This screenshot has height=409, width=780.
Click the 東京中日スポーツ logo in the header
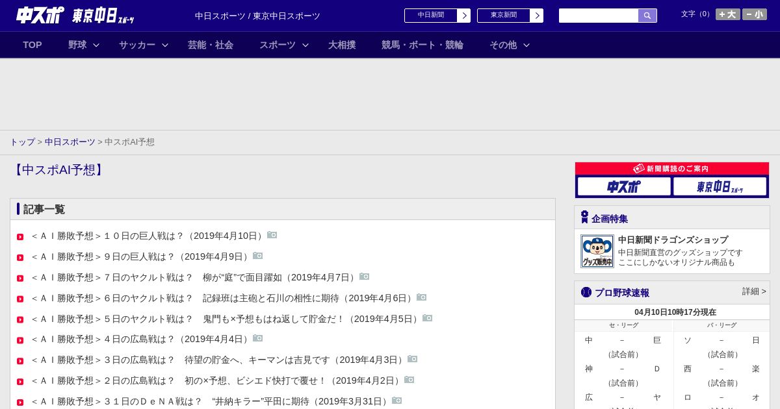coord(103,16)
